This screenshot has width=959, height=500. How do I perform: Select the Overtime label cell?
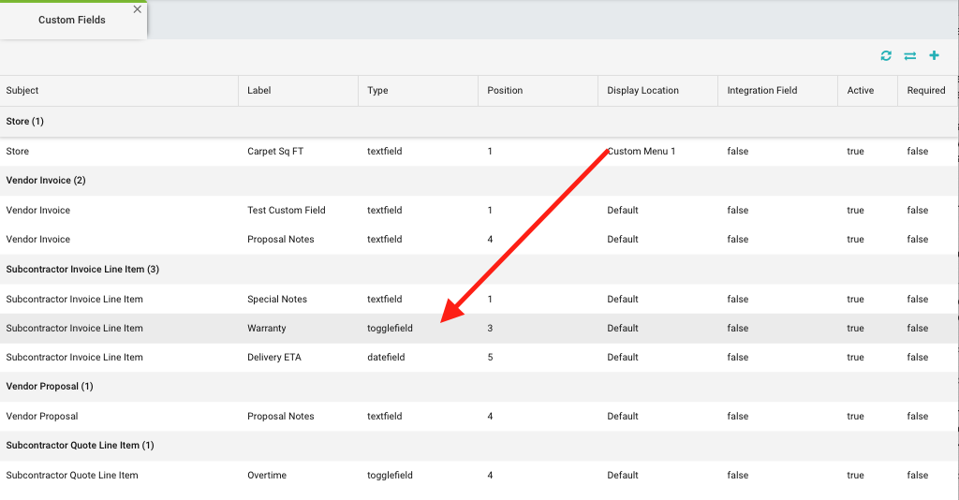coord(267,476)
